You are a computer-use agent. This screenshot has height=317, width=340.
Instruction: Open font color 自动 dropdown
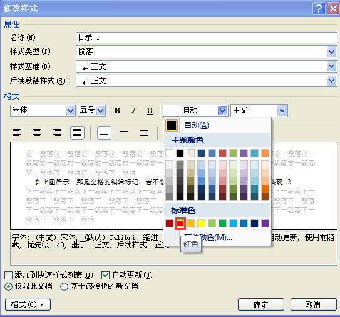[222, 111]
